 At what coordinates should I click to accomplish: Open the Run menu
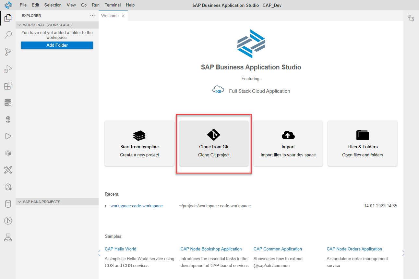click(96, 5)
